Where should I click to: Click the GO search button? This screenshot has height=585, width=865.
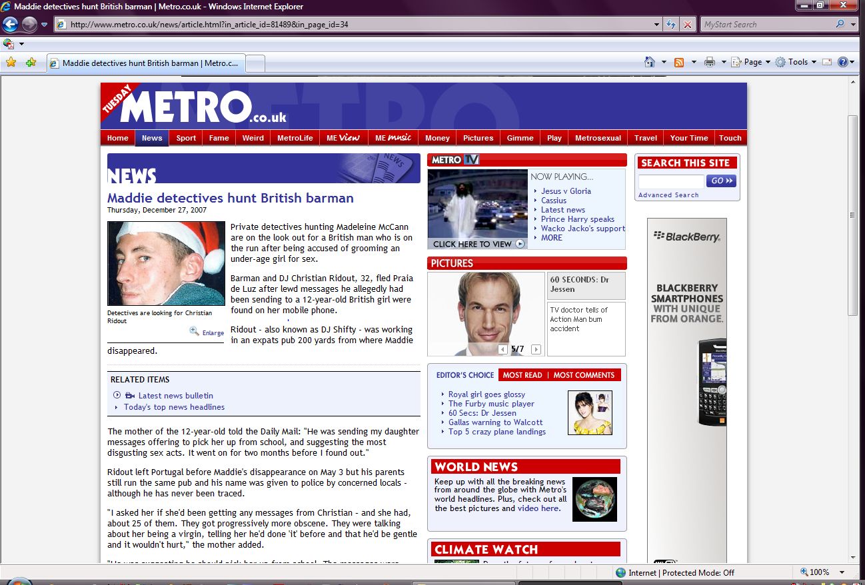tap(721, 181)
